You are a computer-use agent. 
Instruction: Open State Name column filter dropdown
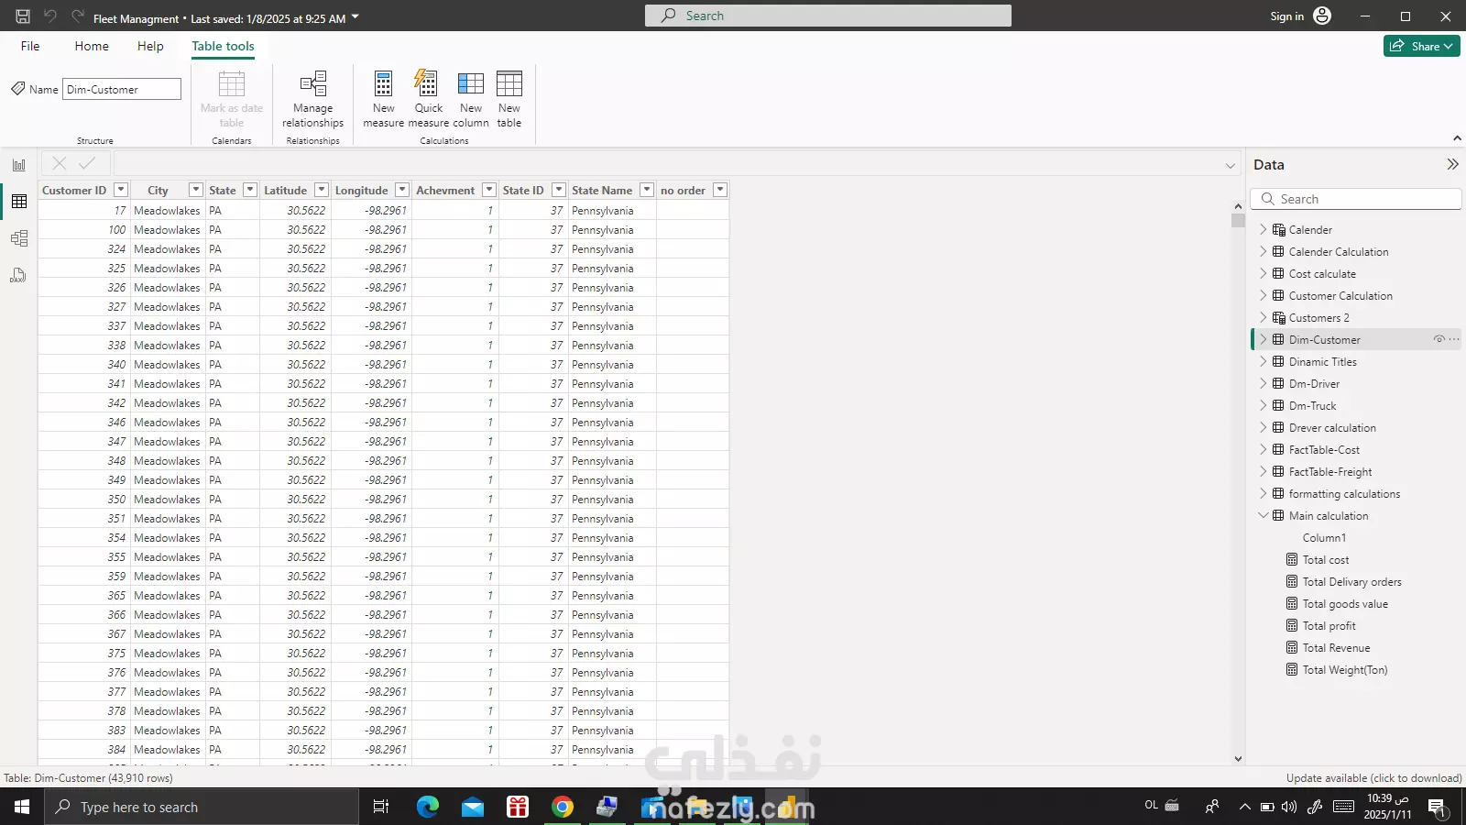[646, 190]
